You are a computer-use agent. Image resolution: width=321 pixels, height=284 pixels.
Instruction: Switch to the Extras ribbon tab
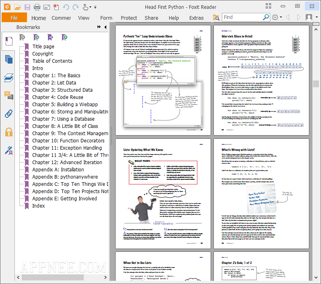pos(196,18)
